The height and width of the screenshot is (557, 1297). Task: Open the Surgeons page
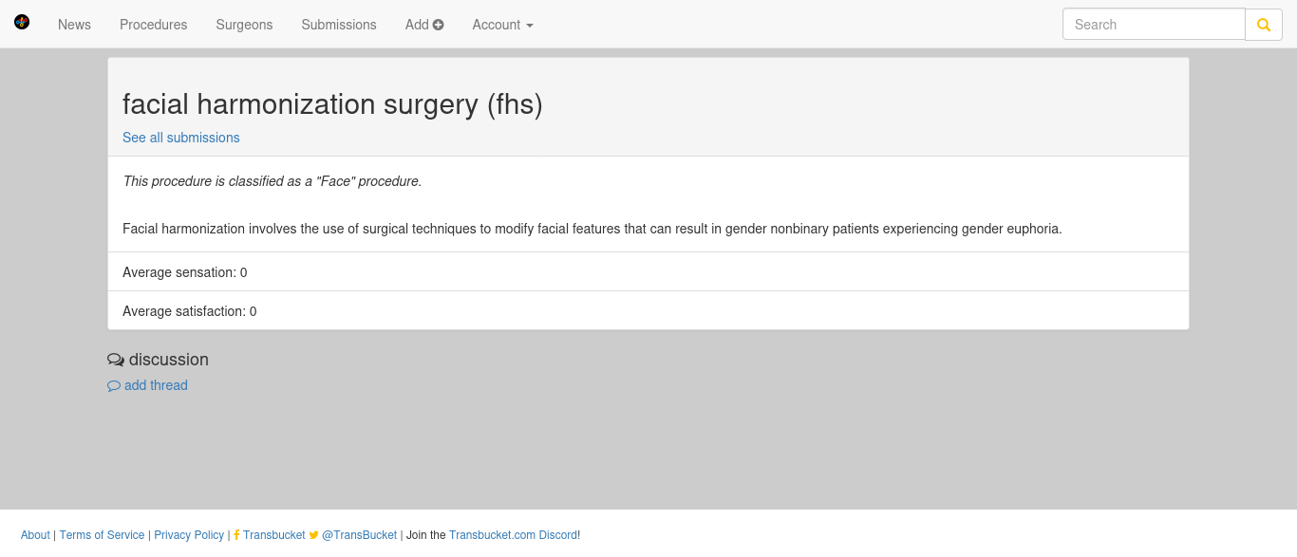tap(244, 25)
